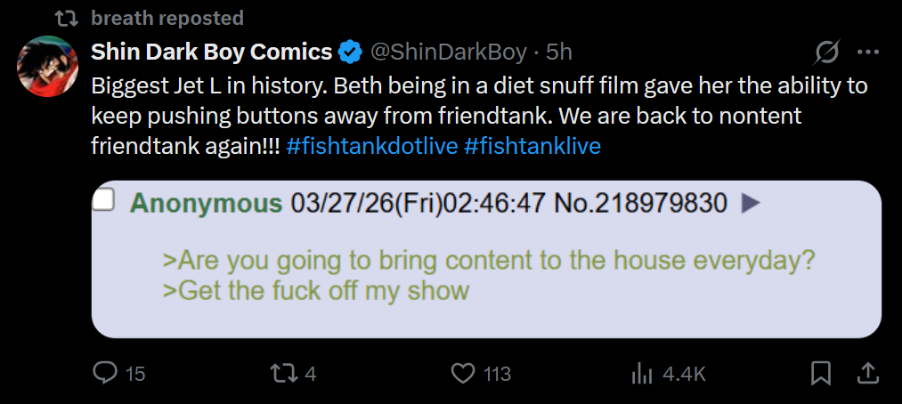View post analytics bar chart icon

coord(642,374)
